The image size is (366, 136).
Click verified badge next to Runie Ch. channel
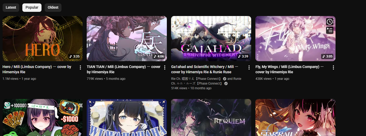point(226,83)
